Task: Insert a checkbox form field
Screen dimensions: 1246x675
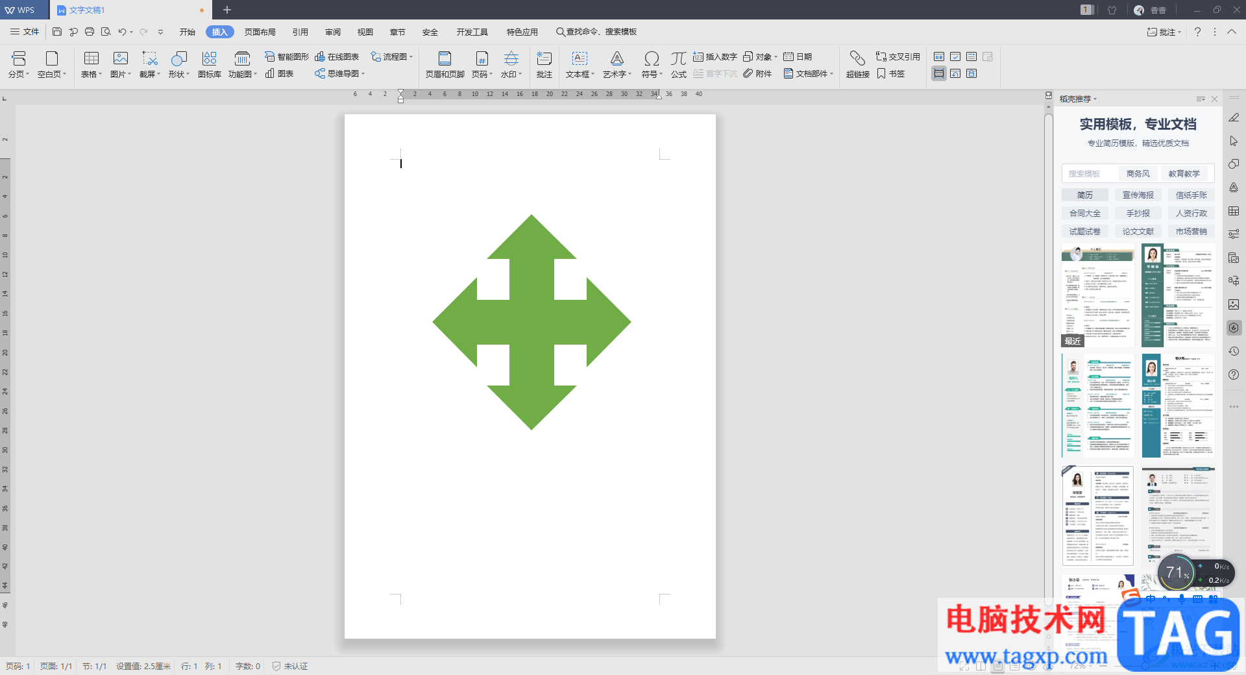Action: click(x=955, y=57)
